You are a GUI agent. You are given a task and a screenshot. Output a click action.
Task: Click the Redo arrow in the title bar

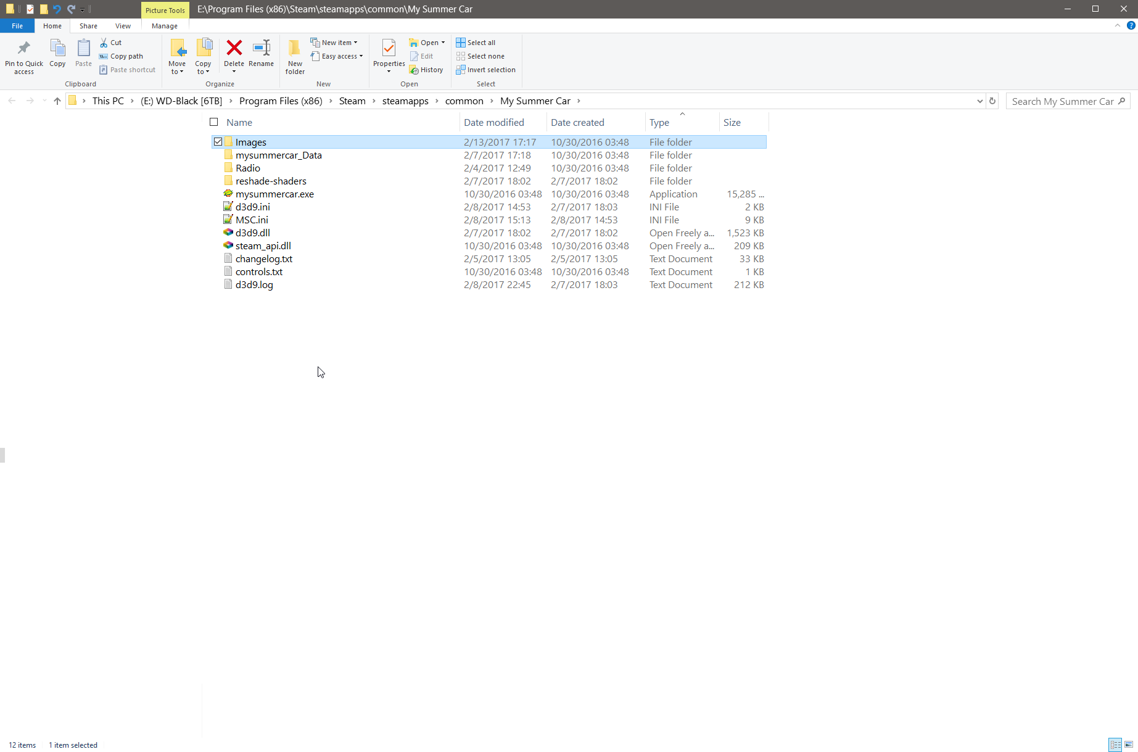coord(71,9)
